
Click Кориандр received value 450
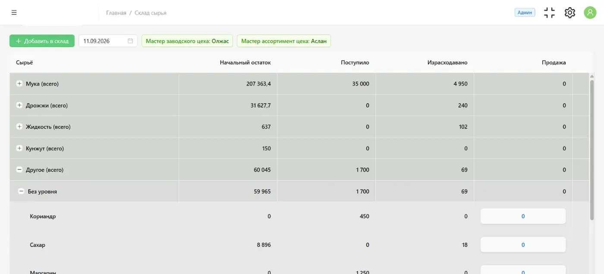(x=365, y=216)
